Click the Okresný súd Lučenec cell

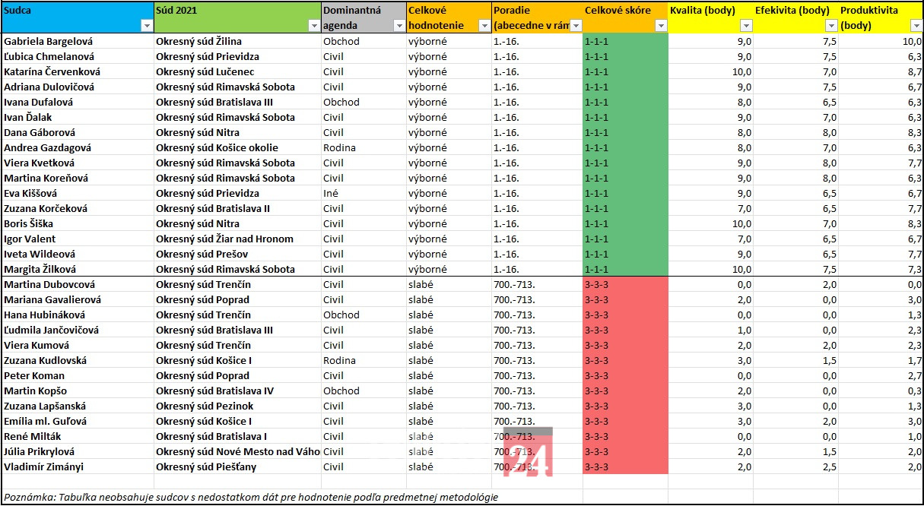205,71
